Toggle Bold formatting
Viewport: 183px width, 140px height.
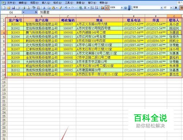pos(176,8)
